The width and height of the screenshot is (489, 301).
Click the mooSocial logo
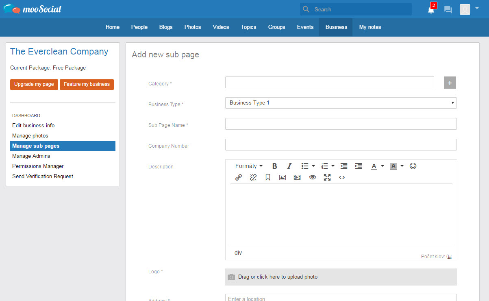tap(33, 9)
